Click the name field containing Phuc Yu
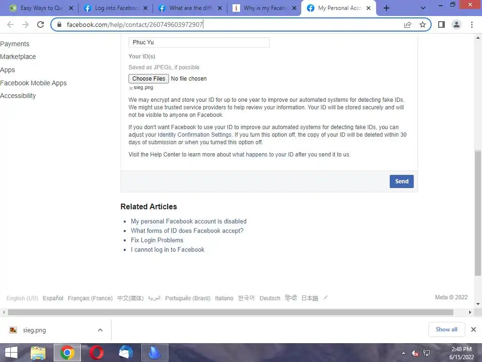 click(x=199, y=42)
